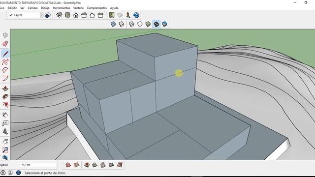Select the Eraser tool
Image resolution: width=315 pixels, height=177 pixels.
point(5,44)
